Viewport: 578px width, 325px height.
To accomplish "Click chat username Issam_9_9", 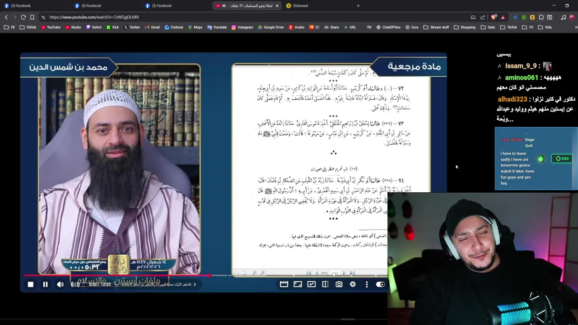I will [521, 66].
